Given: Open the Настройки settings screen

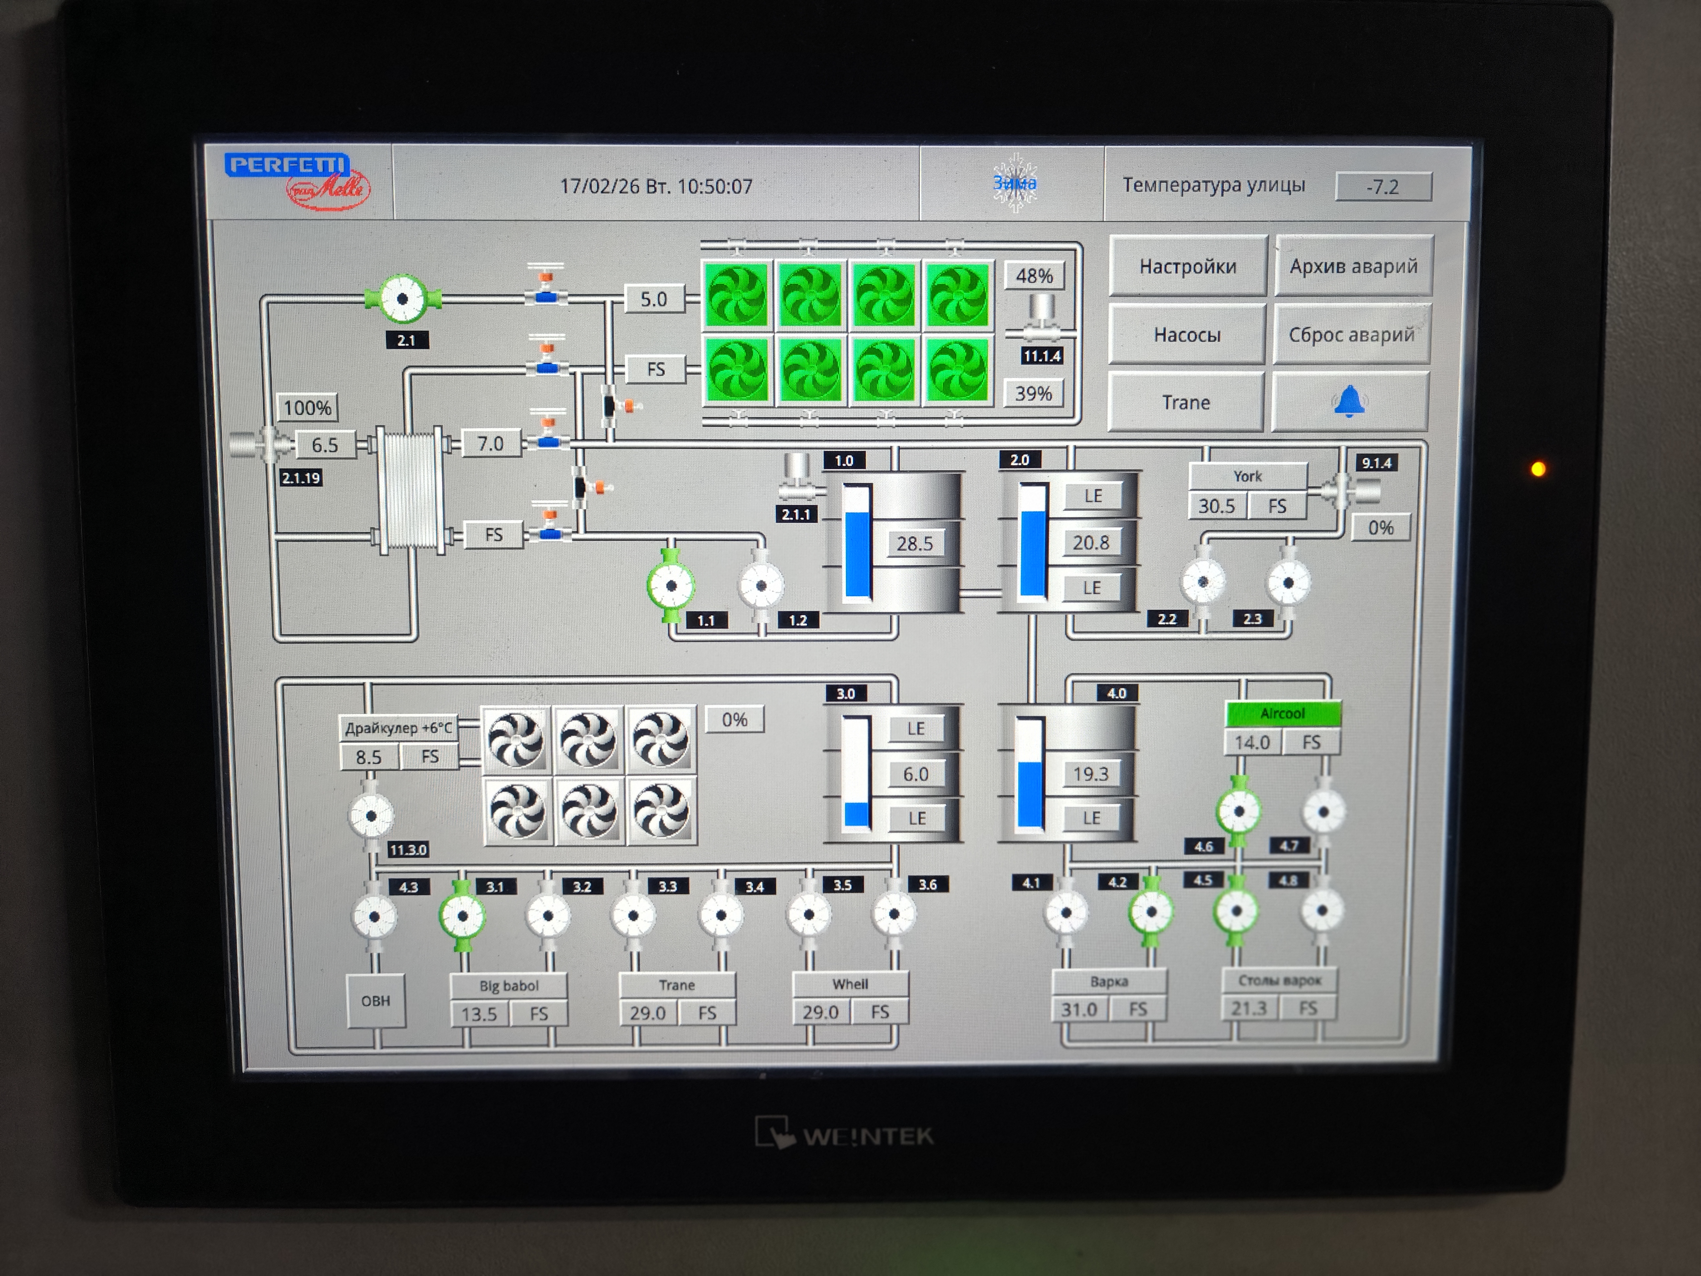Looking at the screenshot, I should point(1187,266).
